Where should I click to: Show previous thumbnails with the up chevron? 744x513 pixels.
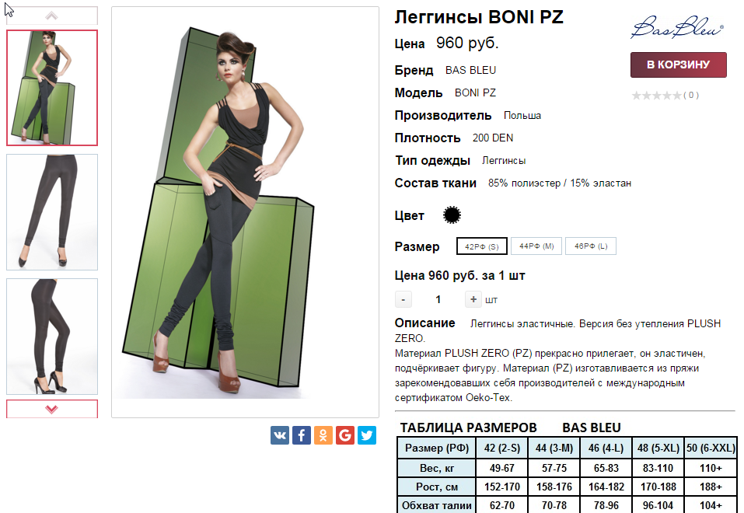[x=52, y=16]
